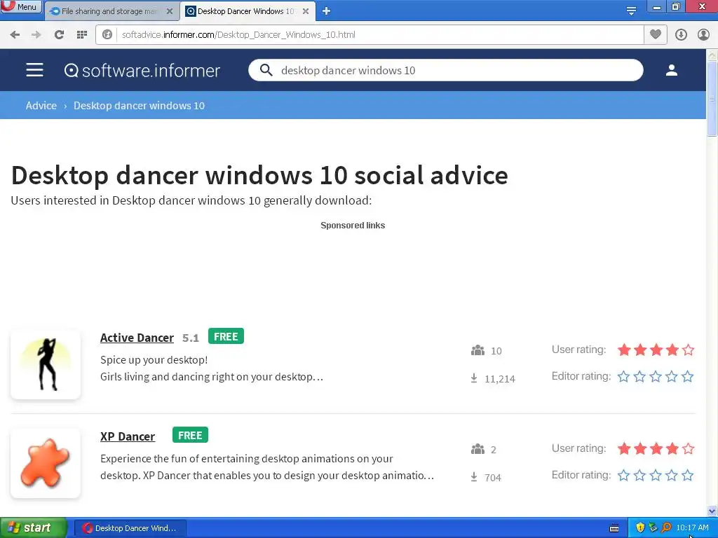
Task: Click the Desktop Dancer Wind... taskbar button
Action: click(x=130, y=528)
